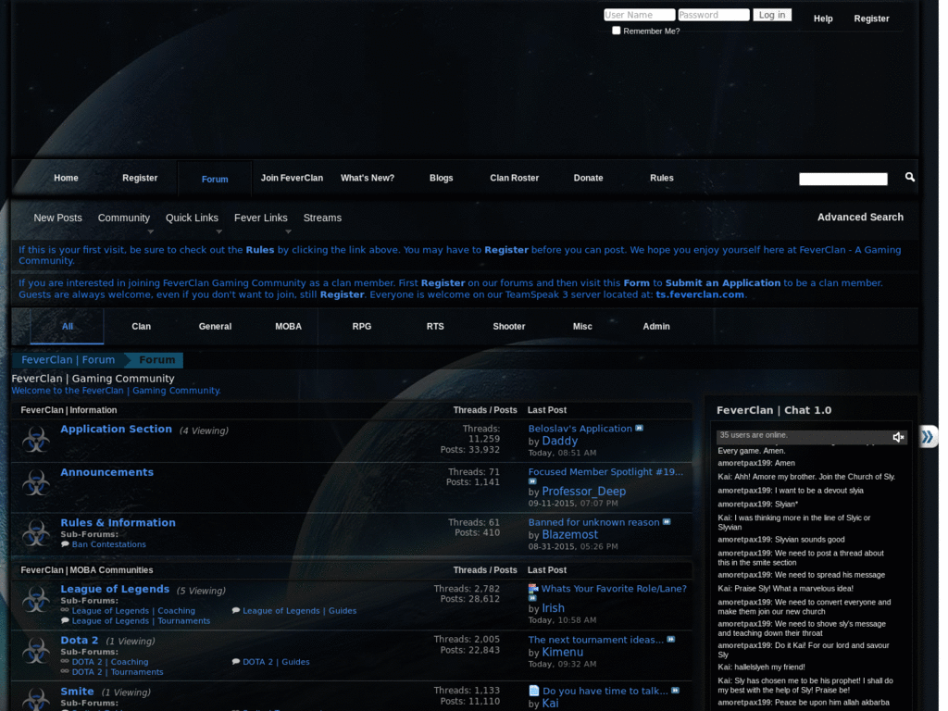This screenshot has width=948, height=711.
Task: Expand the Fever Links dropdown menu
Action: (289, 231)
